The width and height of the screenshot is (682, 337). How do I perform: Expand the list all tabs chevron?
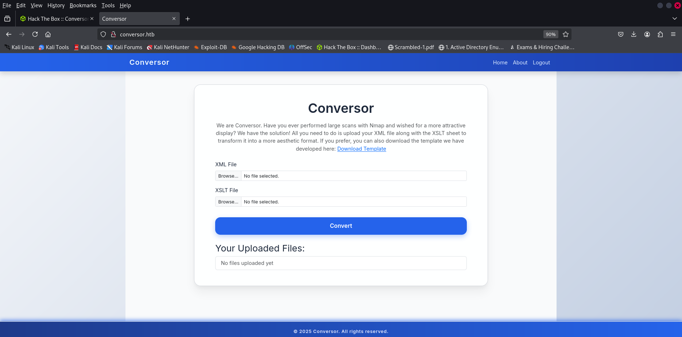(x=674, y=19)
